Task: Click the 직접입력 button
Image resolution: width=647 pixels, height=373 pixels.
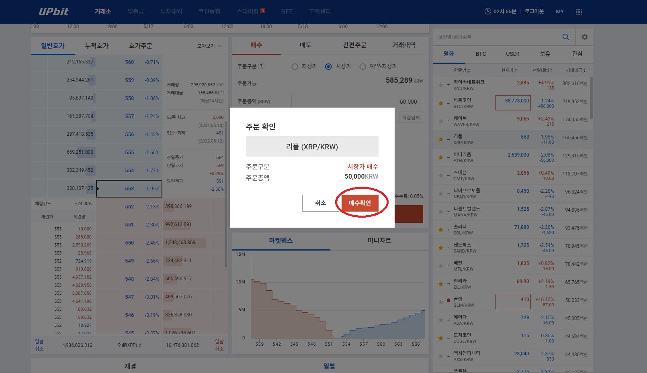Action: click(x=411, y=117)
